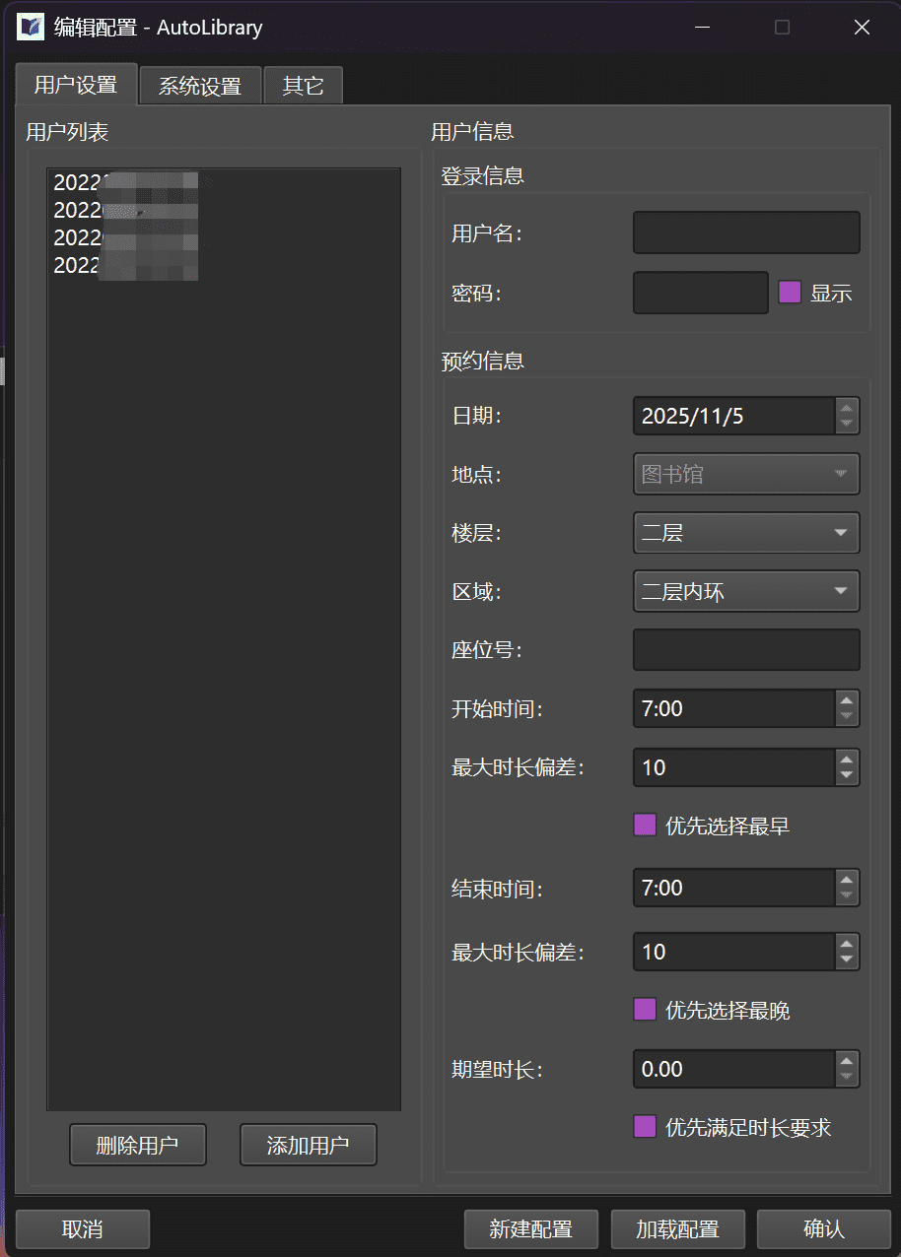Image resolution: width=901 pixels, height=1257 pixels.
Task: Select the first user in 用户列表
Action: click(125, 182)
